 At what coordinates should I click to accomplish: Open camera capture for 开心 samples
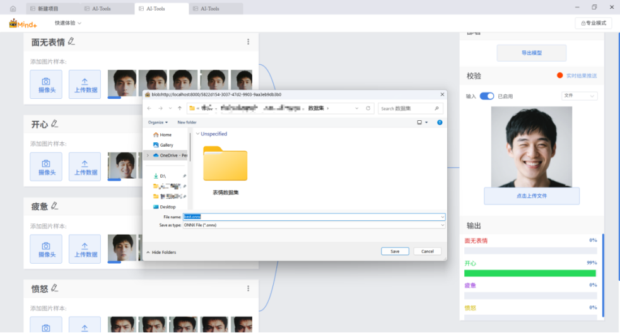pos(46,167)
